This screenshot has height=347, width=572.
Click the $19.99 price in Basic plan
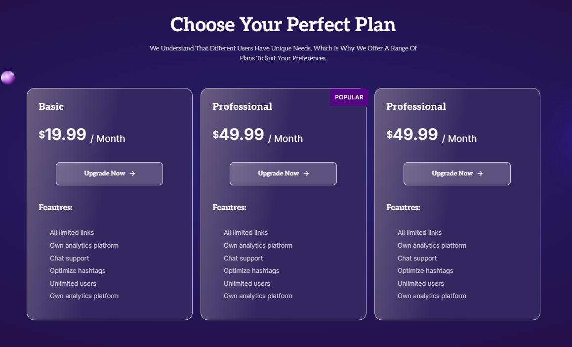pos(62,134)
